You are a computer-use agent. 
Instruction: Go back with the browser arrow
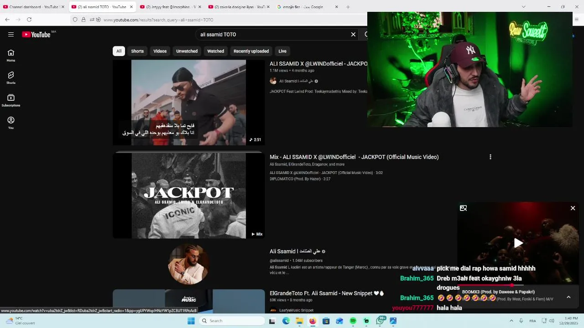tap(7, 20)
